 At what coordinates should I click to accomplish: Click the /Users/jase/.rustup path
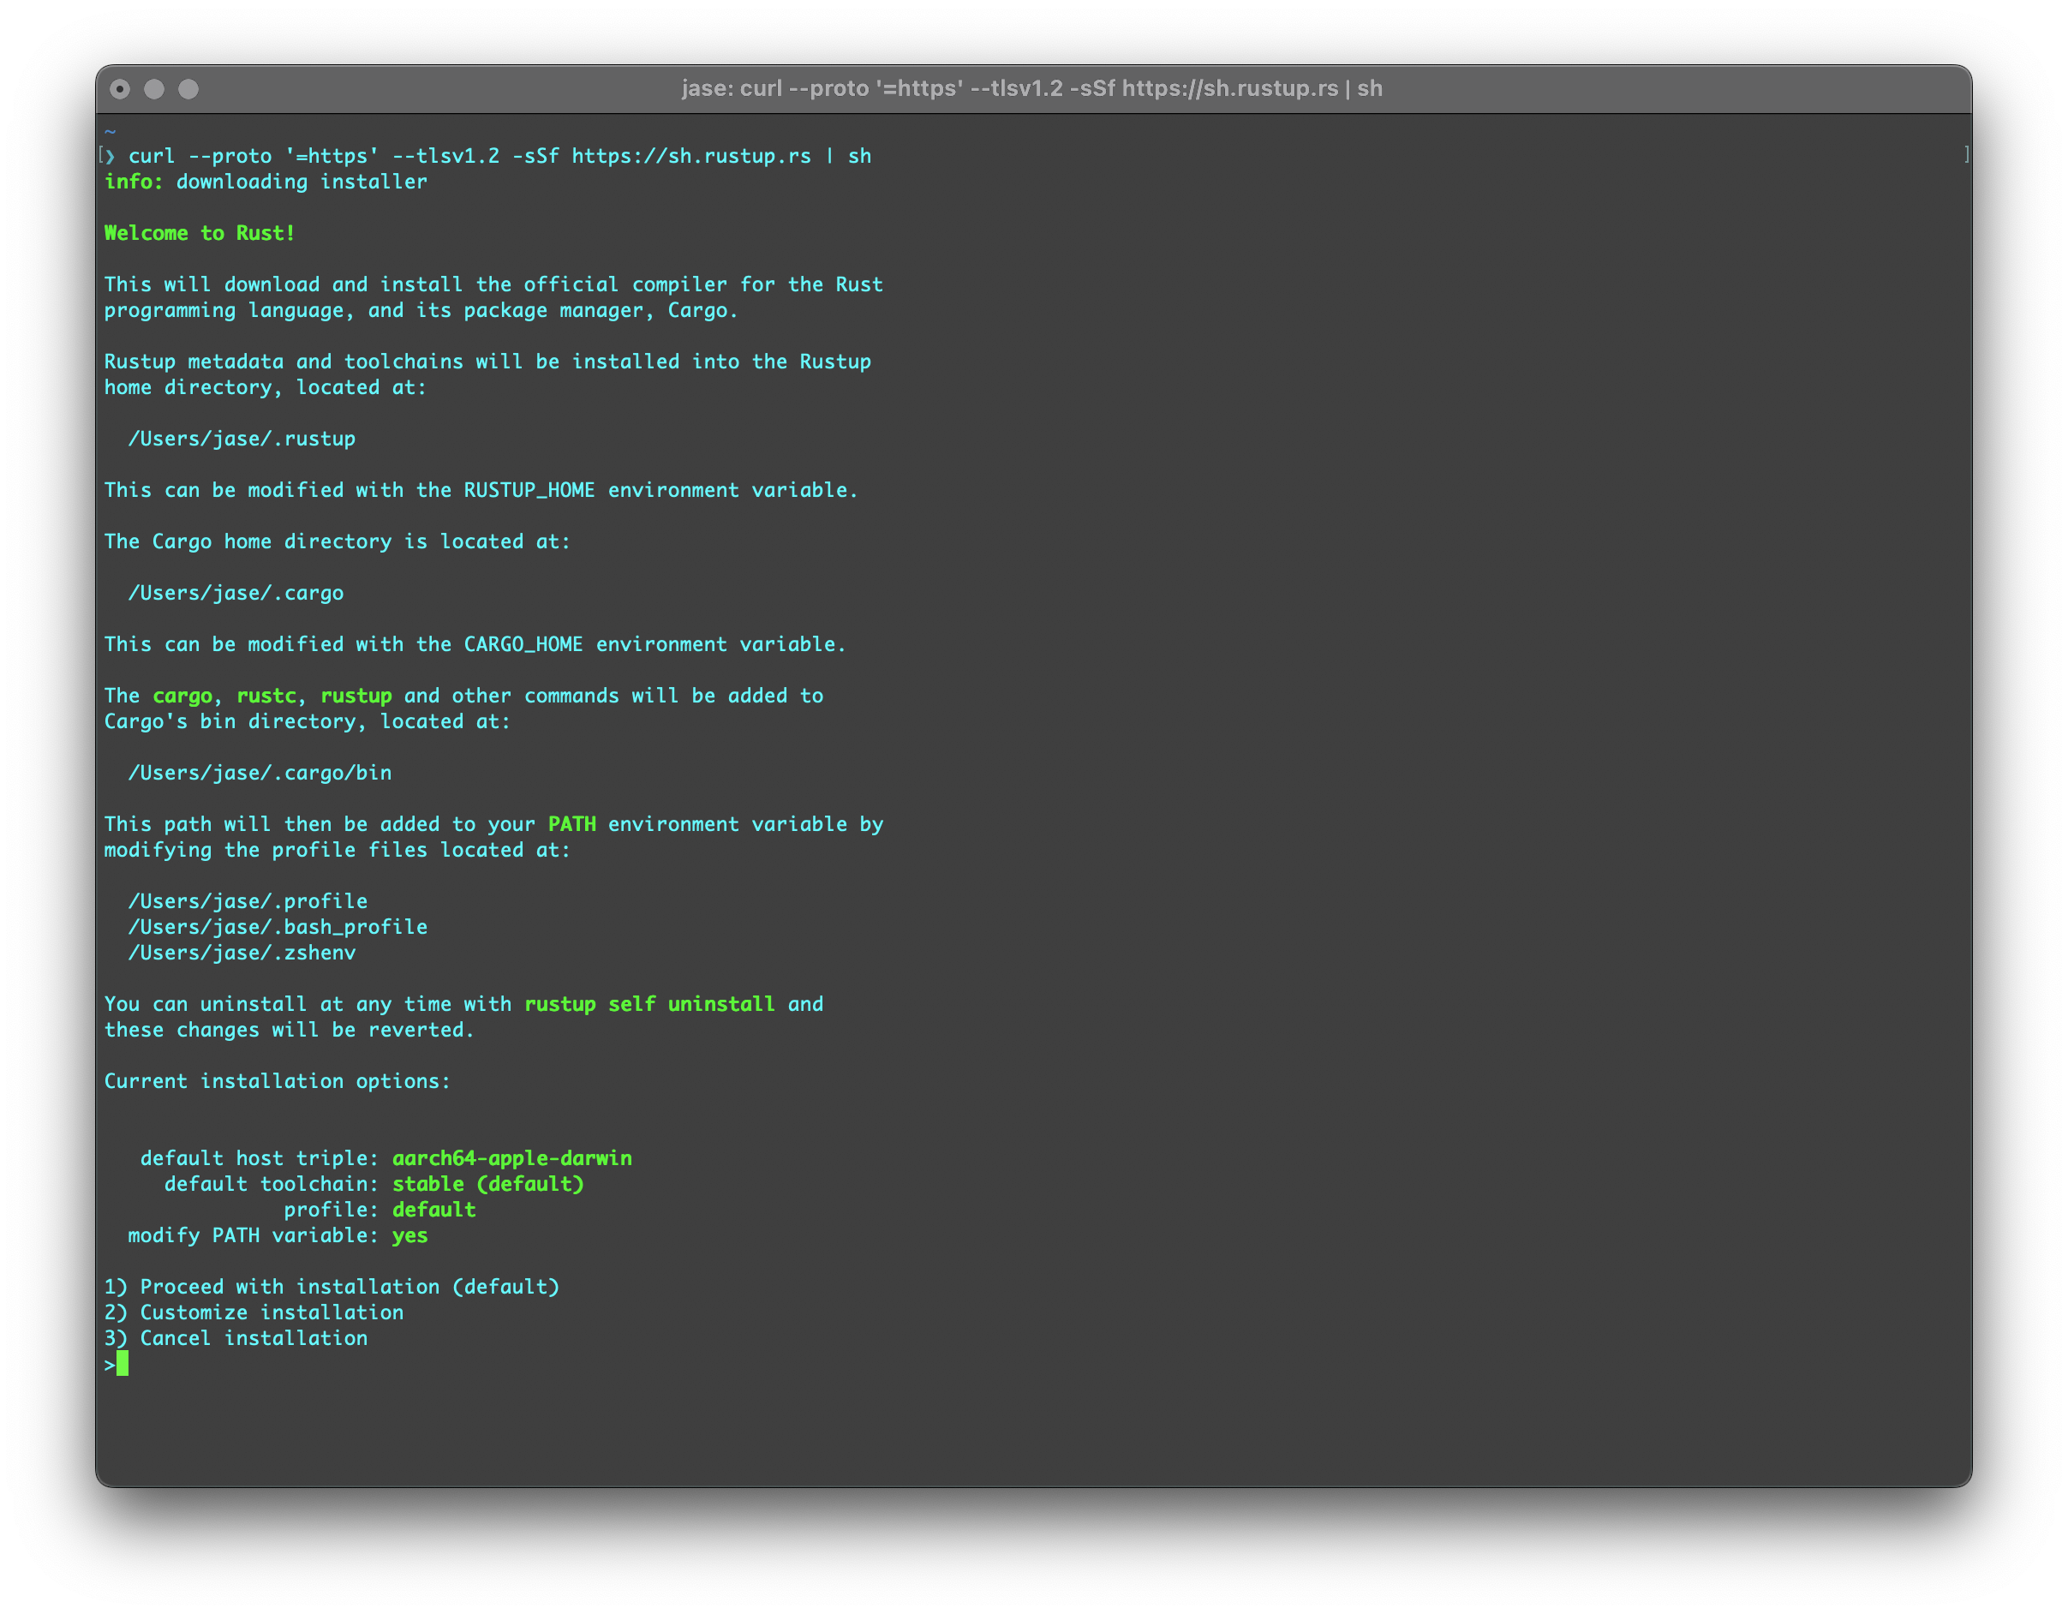coord(242,439)
